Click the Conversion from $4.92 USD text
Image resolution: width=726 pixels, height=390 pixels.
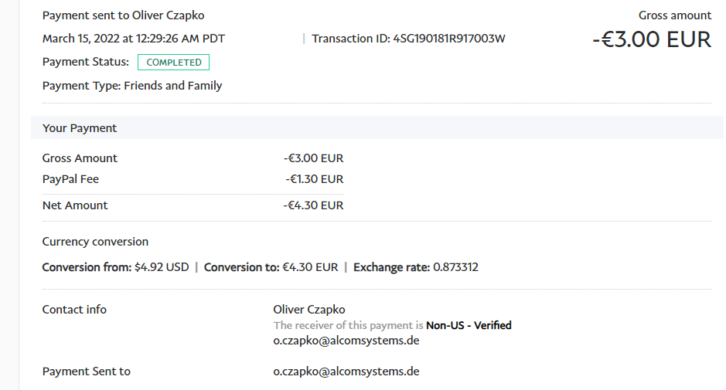(x=115, y=267)
